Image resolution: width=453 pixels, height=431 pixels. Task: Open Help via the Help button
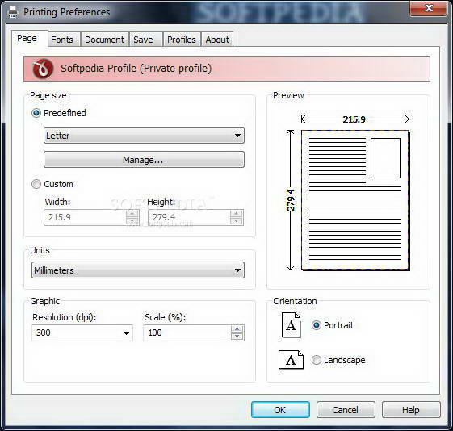point(411,410)
